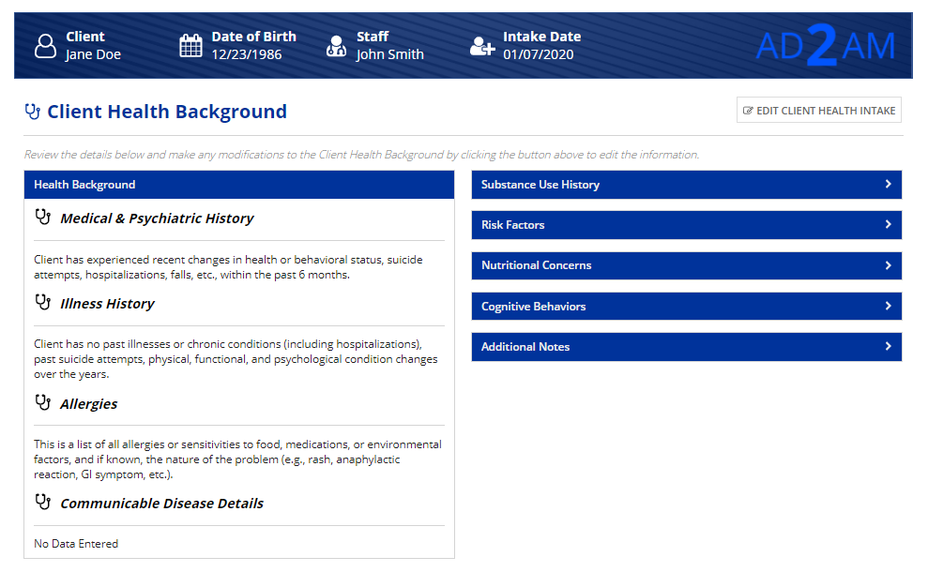This screenshot has width=928, height=587.
Task: Expand the Risk Factors panel
Action: pos(687,225)
